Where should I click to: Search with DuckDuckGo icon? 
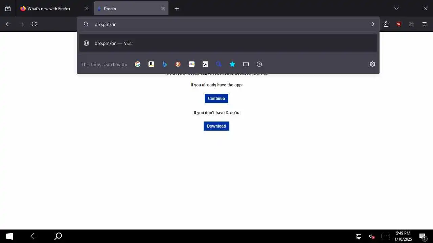click(178, 64)
